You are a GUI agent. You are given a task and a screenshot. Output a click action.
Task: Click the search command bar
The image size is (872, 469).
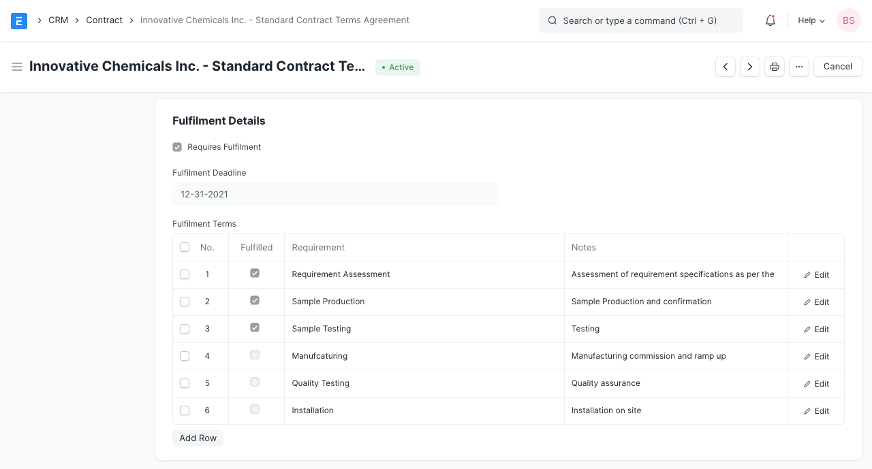[640, 20]
